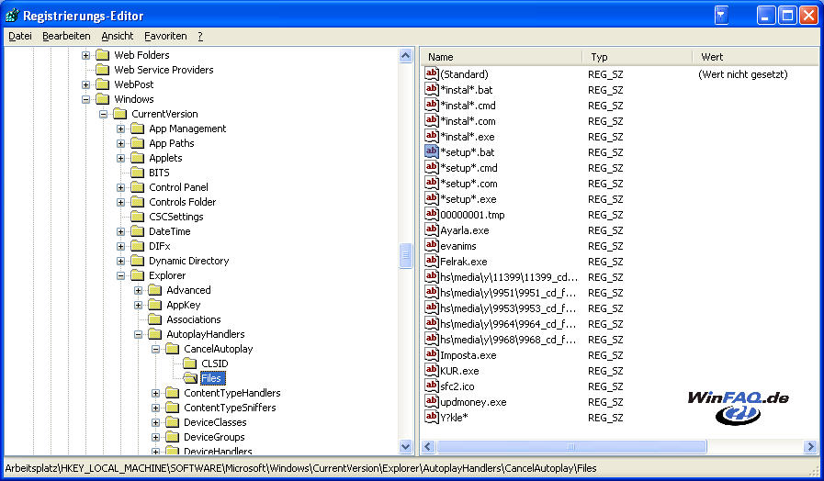Click the WinFAQ.de logo
The image size is (824, 481).
[x=738, y=406]
